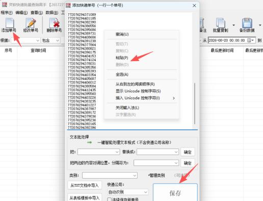Click tracking number 772076294374124
Image resolution: width=263 pixels, height=201 pixels.
tap(82, 60)
